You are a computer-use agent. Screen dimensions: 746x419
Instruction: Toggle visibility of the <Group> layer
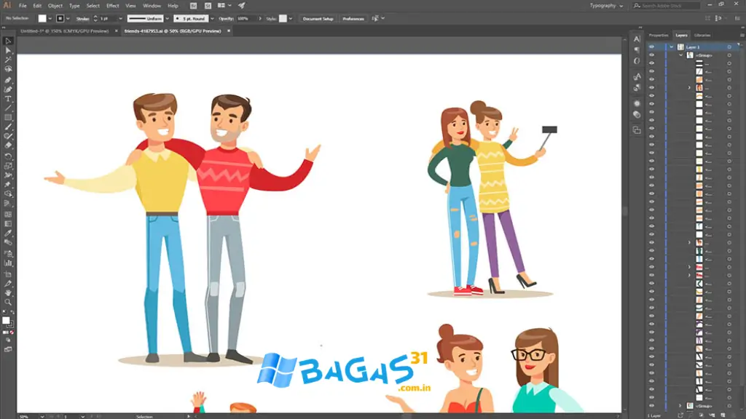(x=651, y=55)
